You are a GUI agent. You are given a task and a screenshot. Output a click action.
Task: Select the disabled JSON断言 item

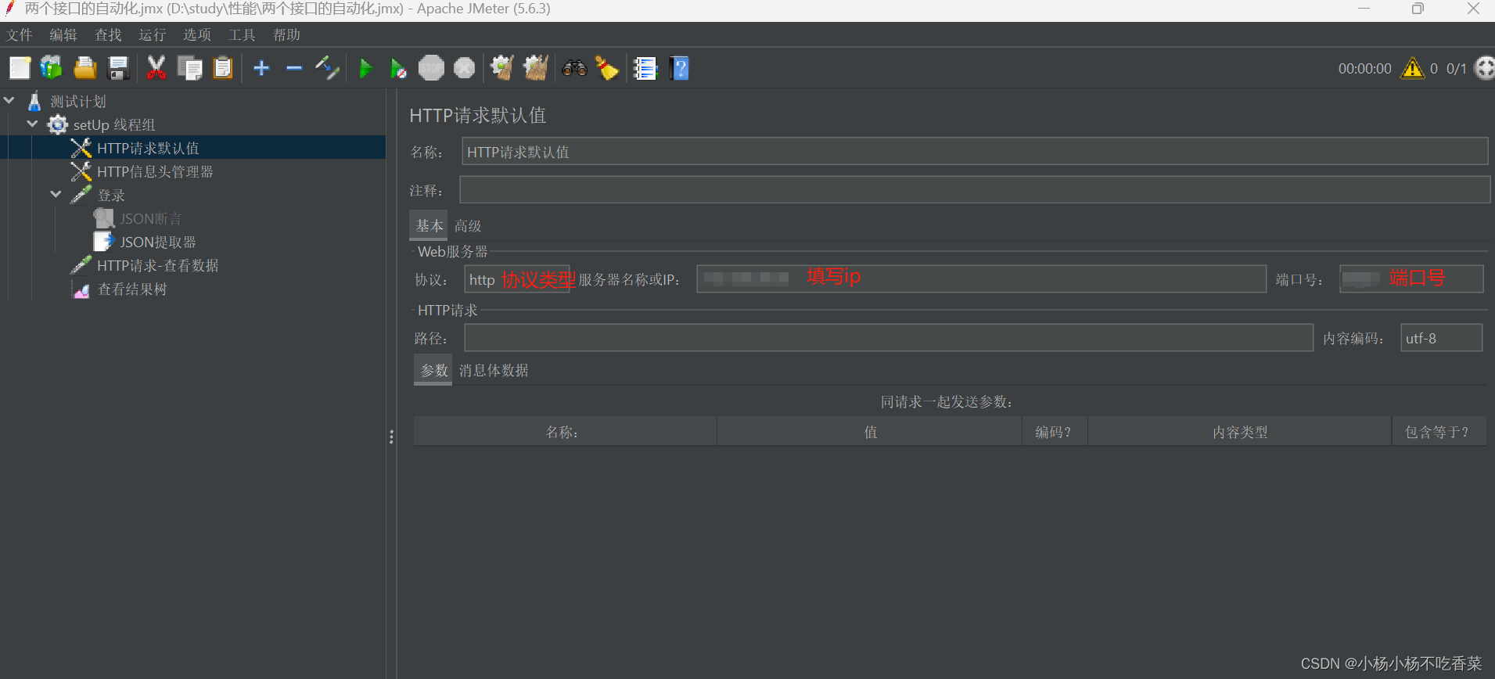coord(150,218)
